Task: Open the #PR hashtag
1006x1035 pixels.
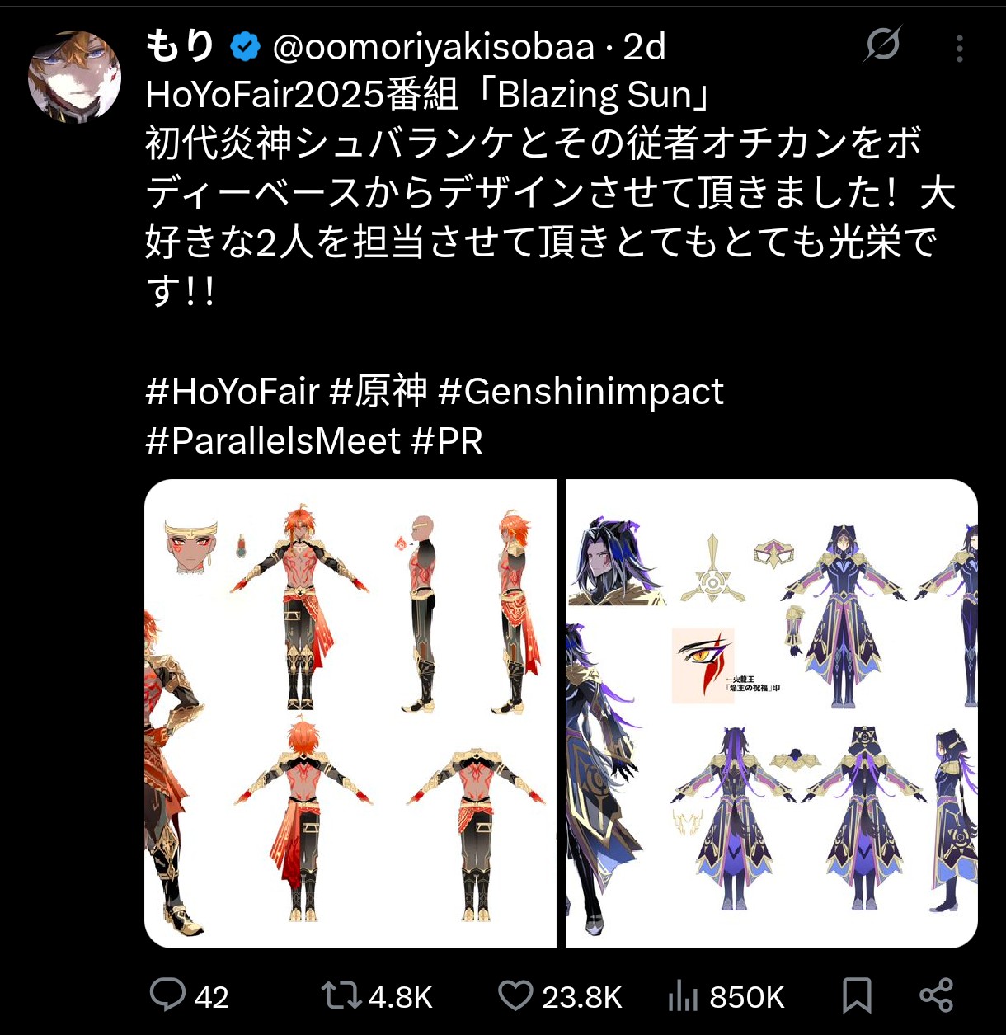Action: pyautogui.click(x=447, y=441)
